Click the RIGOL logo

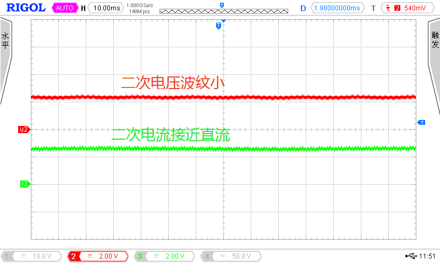click(x=24, y=8)
